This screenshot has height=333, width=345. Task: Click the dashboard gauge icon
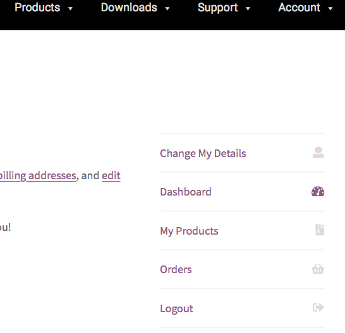click(318, 191)
